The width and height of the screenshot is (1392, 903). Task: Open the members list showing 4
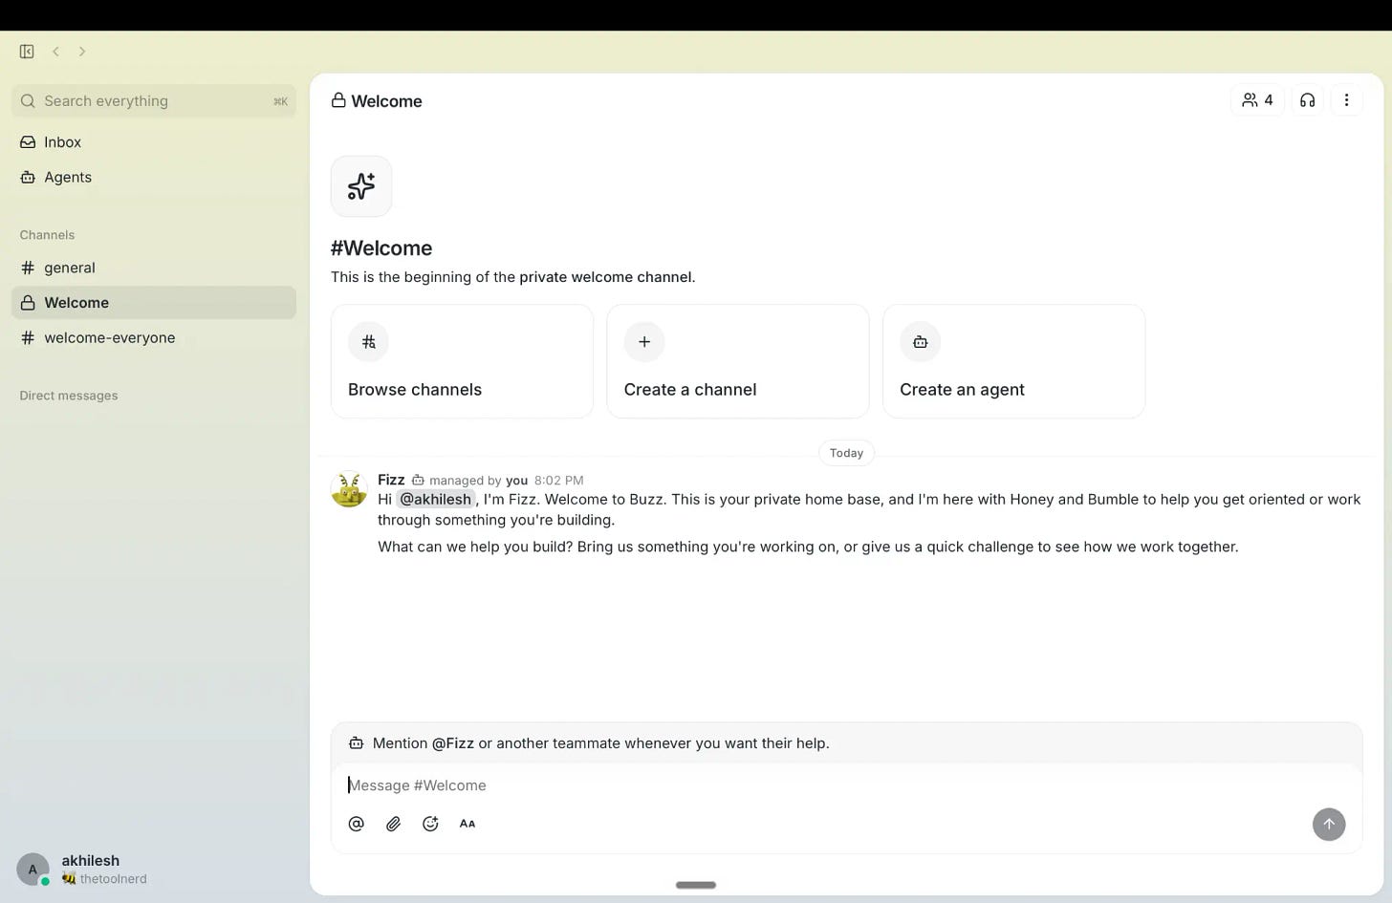(1257, 100)
